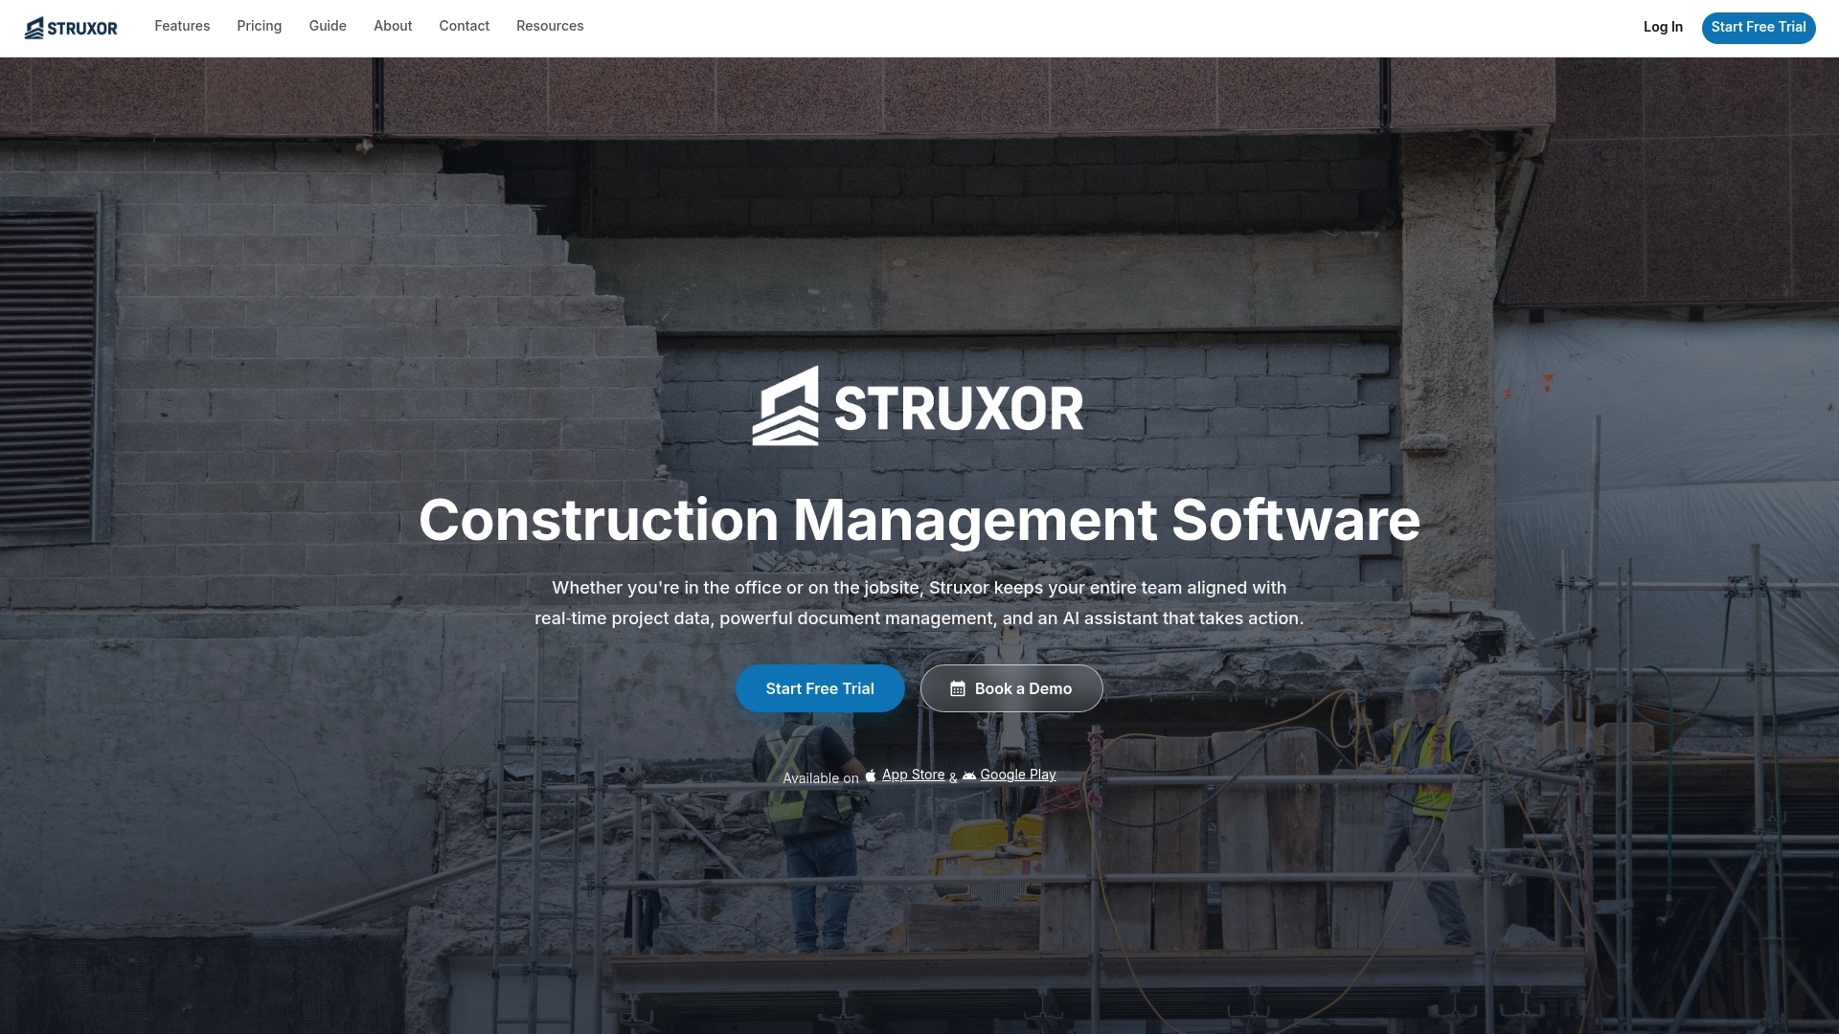
Task: Open the Features menu item
Action: point(182,26)
